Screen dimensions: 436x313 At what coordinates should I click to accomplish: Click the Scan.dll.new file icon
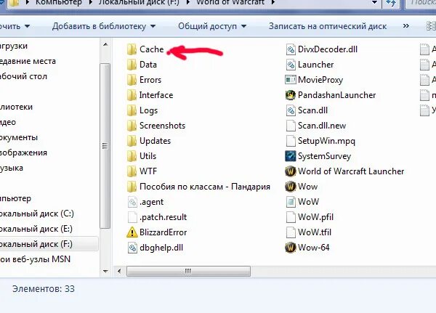[291, 126]
